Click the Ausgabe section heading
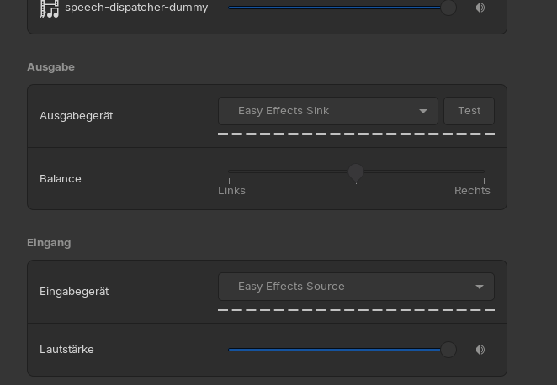 (50, 67)
